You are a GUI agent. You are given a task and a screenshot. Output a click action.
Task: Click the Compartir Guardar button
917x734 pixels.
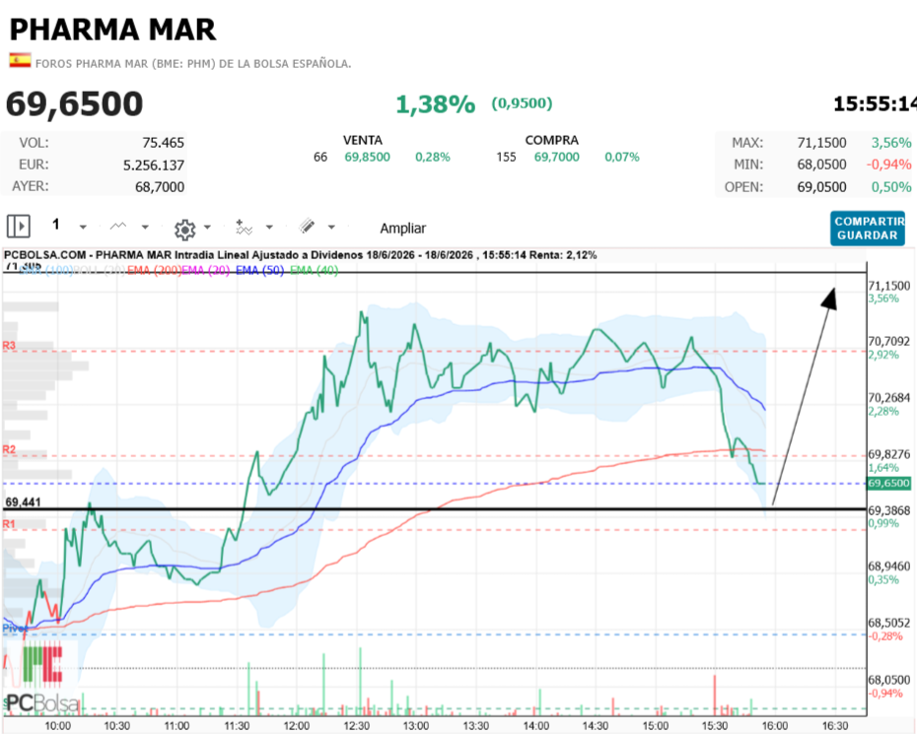[x=868, y=228]
